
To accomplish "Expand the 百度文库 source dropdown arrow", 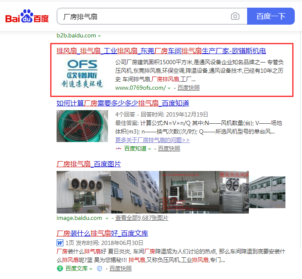I will [91, 269].
